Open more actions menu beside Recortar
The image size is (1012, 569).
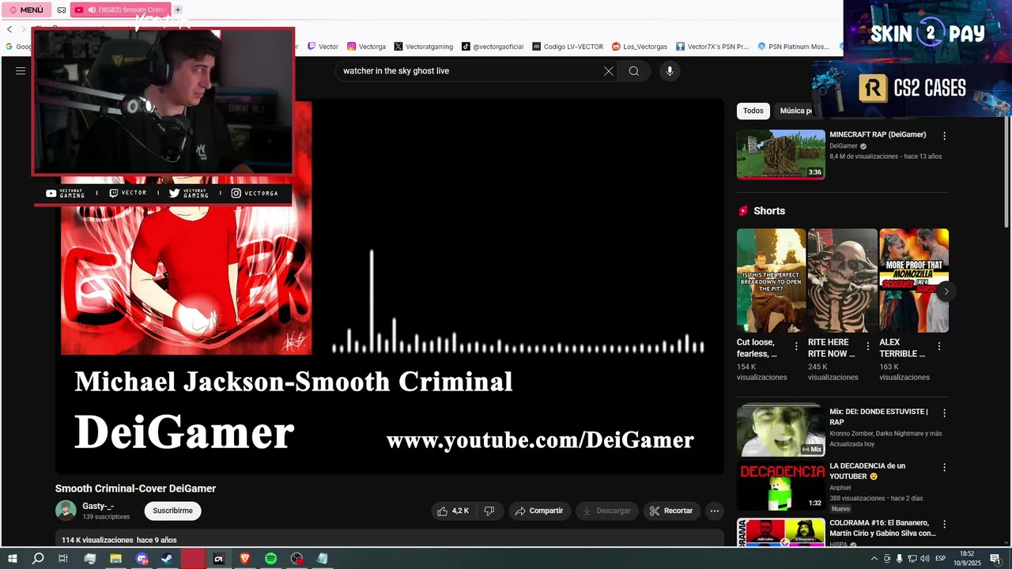click(715, 511)
